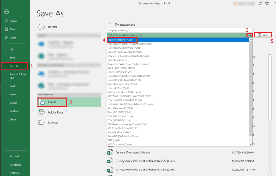276x176 pixels.
Task: Click the file name input field
Action: click(180, 30)
